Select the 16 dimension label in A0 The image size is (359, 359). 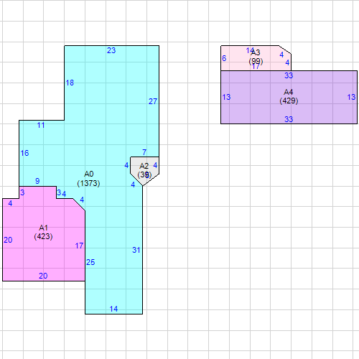coord(24,153)
